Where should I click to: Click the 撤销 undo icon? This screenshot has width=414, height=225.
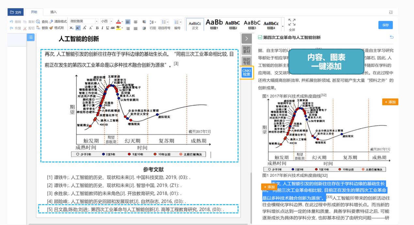tap(11, 21)
